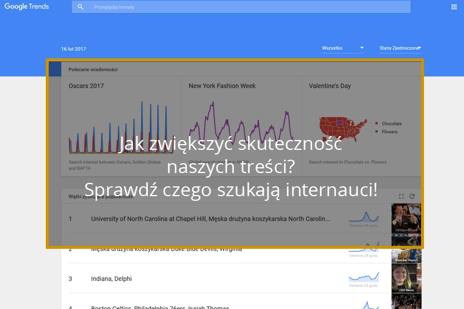Click the New York Fashion Week line chart
The height and width of the screenshot is (309, 464).
[241, 124]
